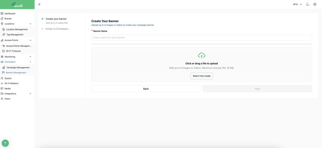The height and width of the screenshot is (148, 322).
Task: Open the NITA account dropdown
Action: pyautogui.click(x=297, y=4)
